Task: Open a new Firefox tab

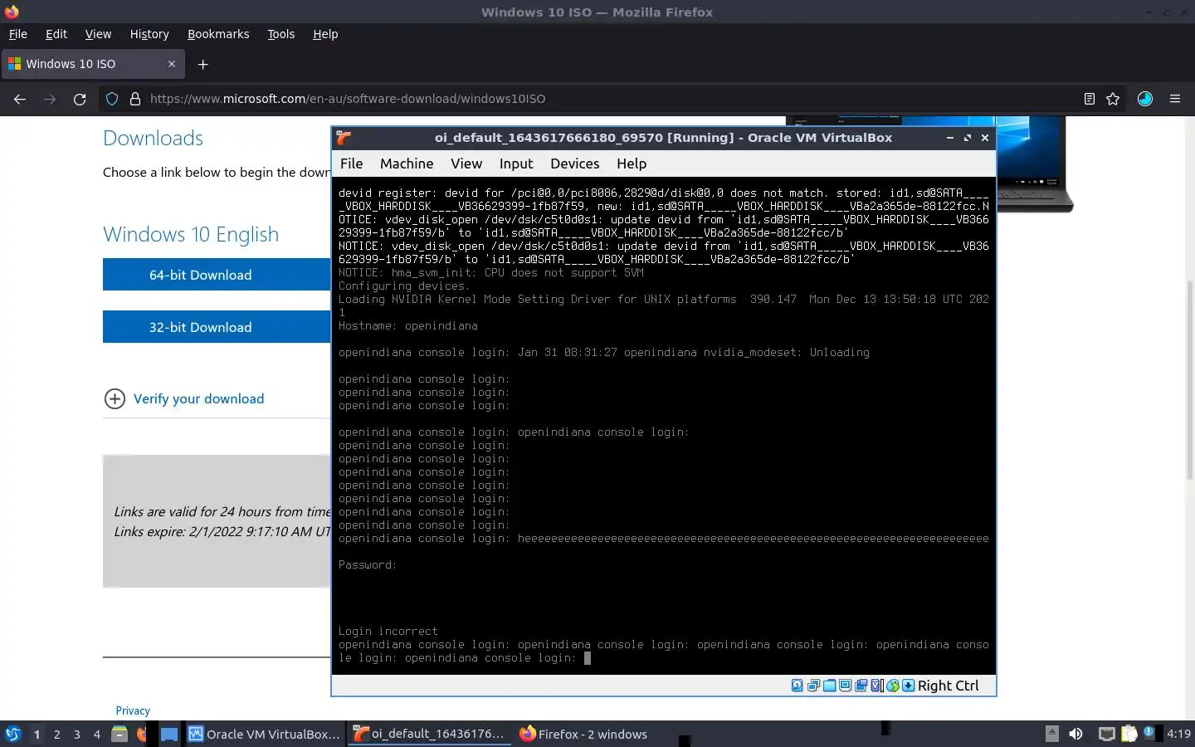Action: (x=202, y=64)
